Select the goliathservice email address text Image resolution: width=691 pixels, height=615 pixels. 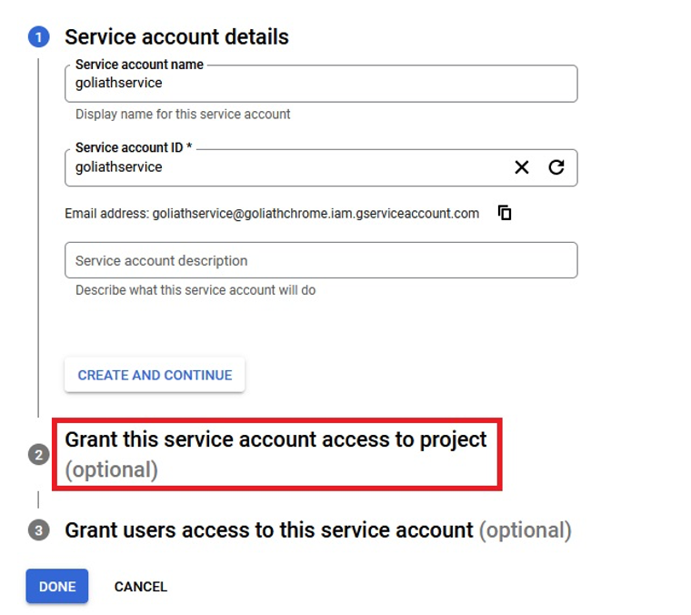pos(315,214)
